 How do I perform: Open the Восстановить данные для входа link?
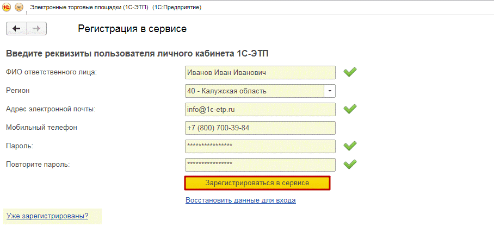click(x=240, y=200)
